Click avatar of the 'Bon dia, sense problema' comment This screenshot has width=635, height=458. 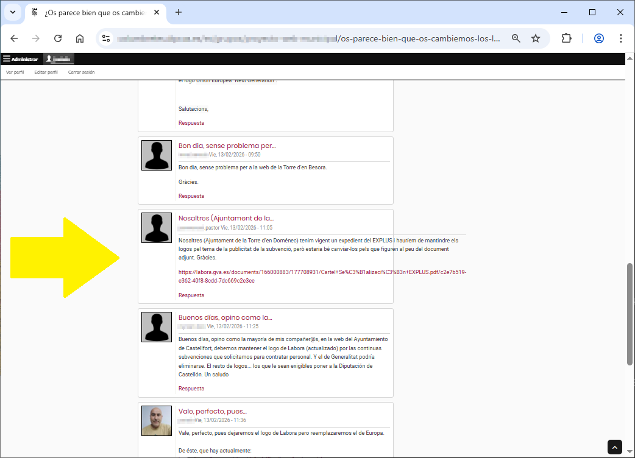click(x=157, y=155)
